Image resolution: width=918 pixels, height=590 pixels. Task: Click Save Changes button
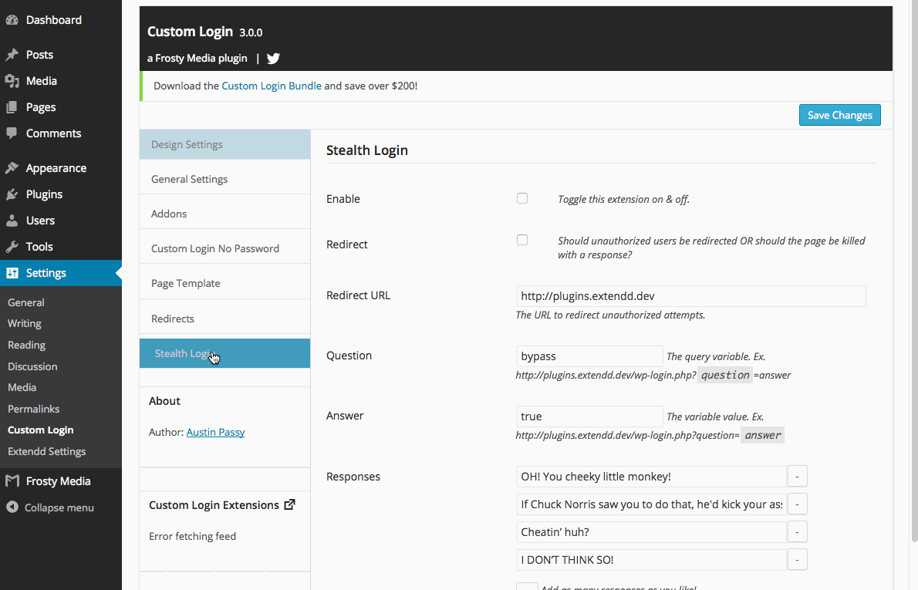839,116
